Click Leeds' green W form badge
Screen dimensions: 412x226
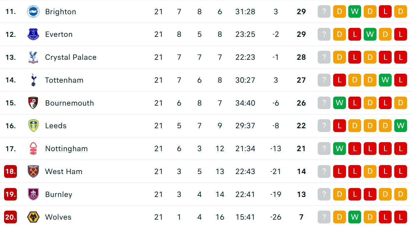click(x=401, y=126)
